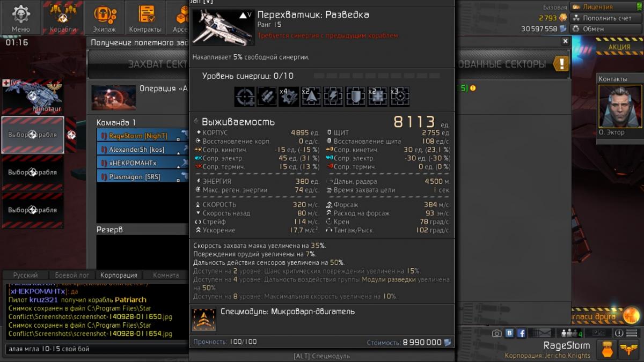
Task: Select team member xНЕКРОМАНТх
Action: click(x=143, y=162)
